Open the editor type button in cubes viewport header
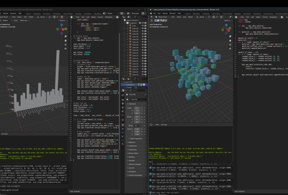288x195 pixels. click(151, 17)
